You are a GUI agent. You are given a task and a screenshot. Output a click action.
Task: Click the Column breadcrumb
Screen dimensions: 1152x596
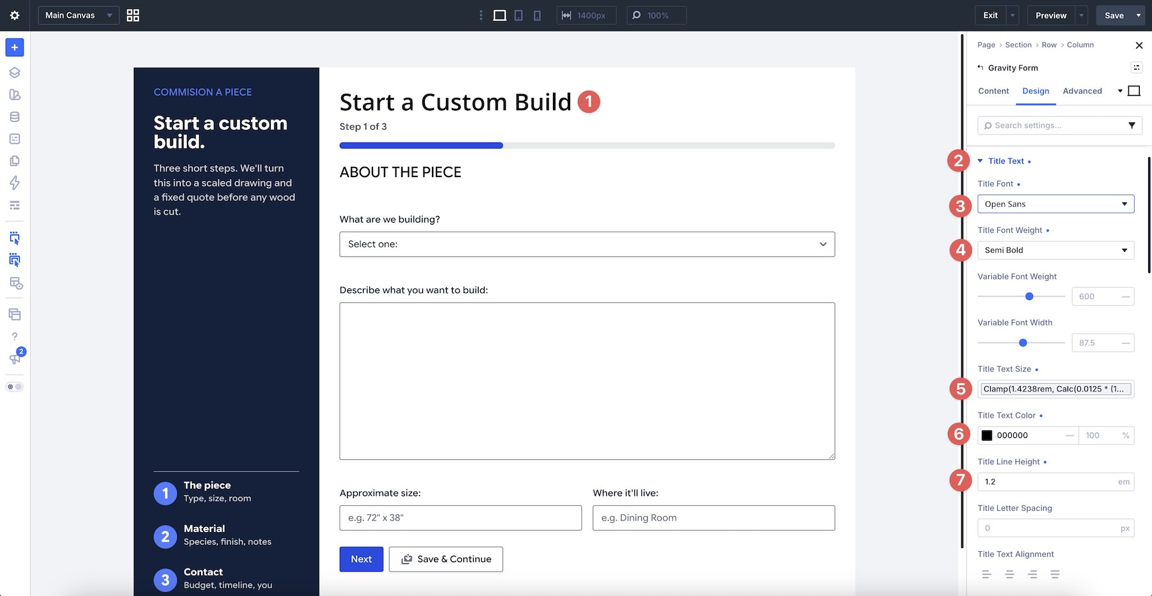(1080, 45)
